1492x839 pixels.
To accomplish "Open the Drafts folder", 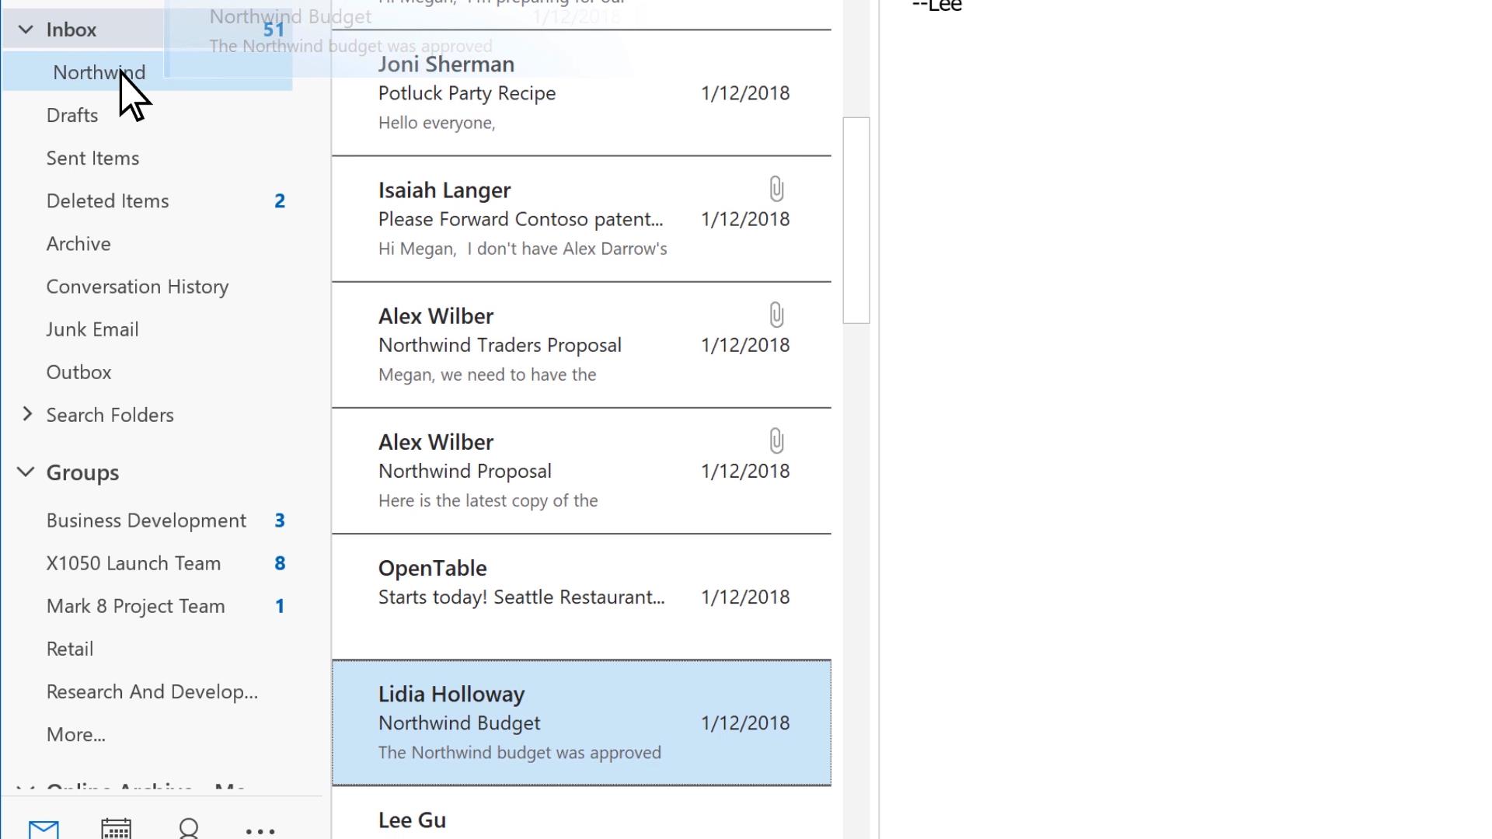I will 72,115.
